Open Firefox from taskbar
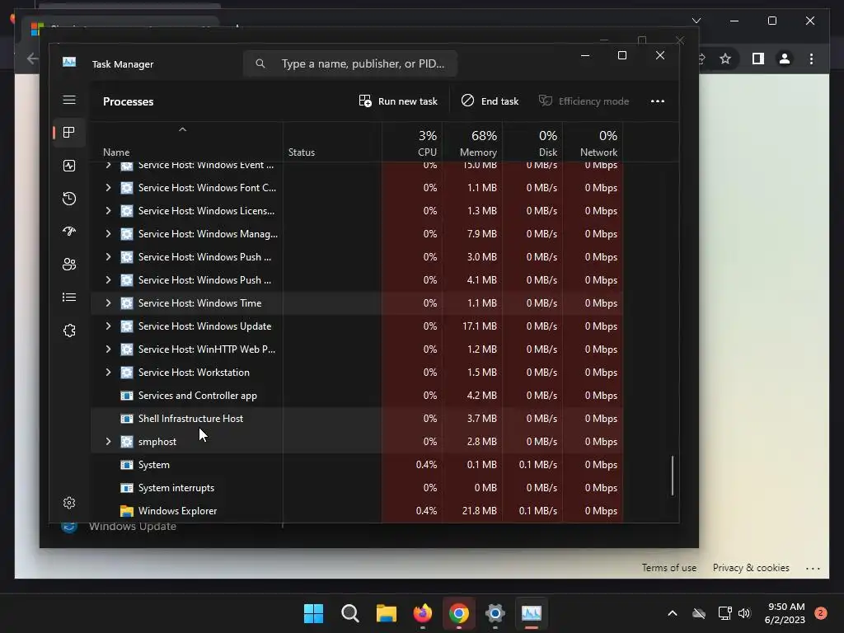The width and height of the screenshot is (844, 633). [423, 613]
